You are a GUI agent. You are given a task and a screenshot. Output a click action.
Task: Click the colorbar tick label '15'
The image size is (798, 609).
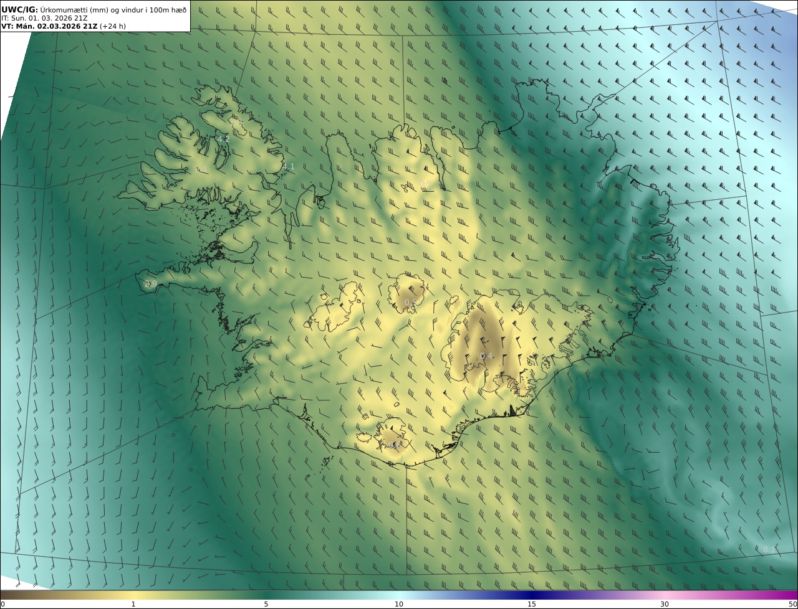tap(532, 604)
